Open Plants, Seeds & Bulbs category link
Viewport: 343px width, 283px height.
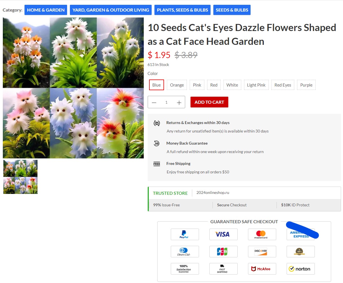(182, 10)
